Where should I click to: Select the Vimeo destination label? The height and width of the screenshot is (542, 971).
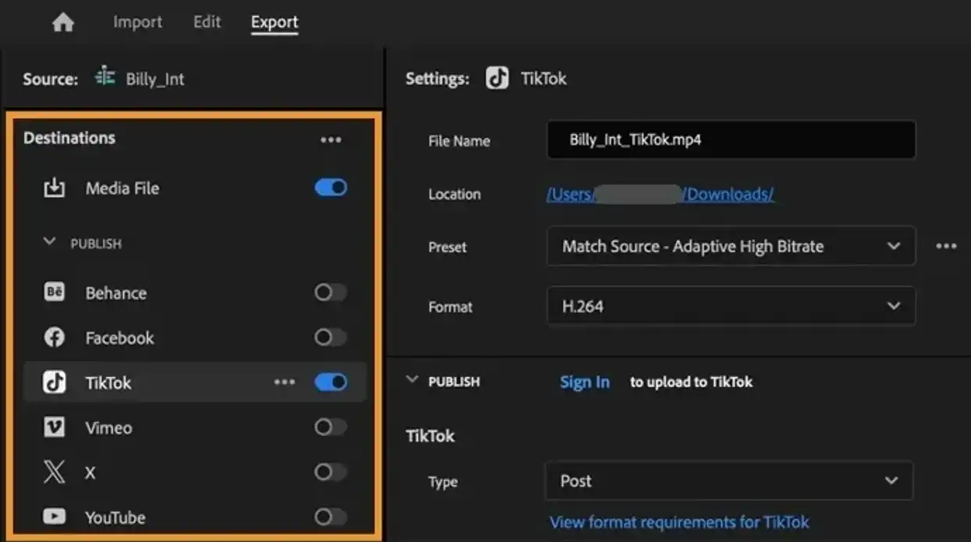point(108,428)
